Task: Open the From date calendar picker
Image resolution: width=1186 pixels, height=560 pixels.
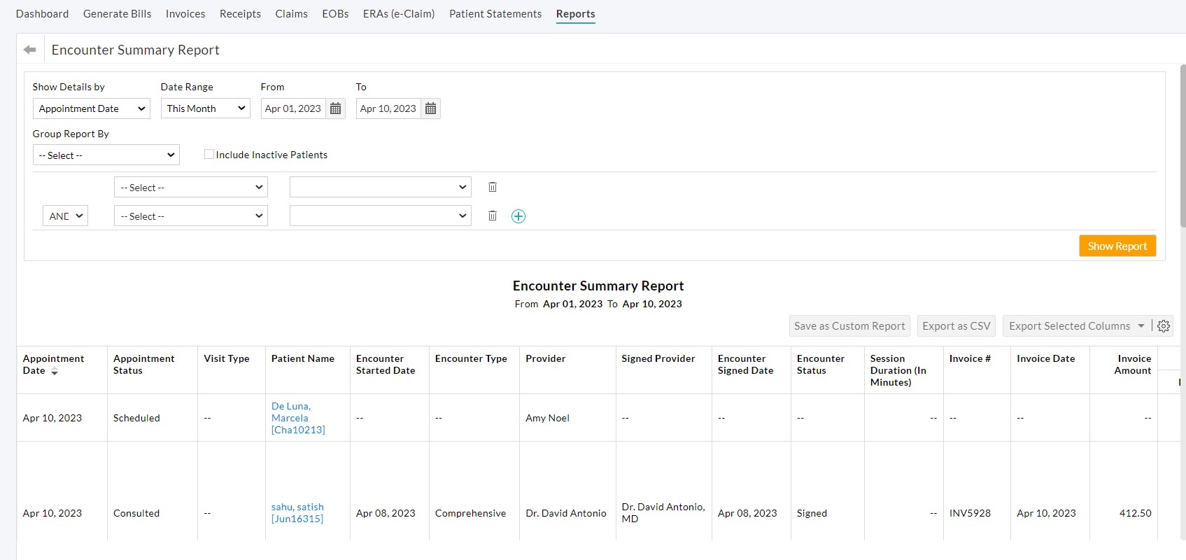Action: coord(336,108)
